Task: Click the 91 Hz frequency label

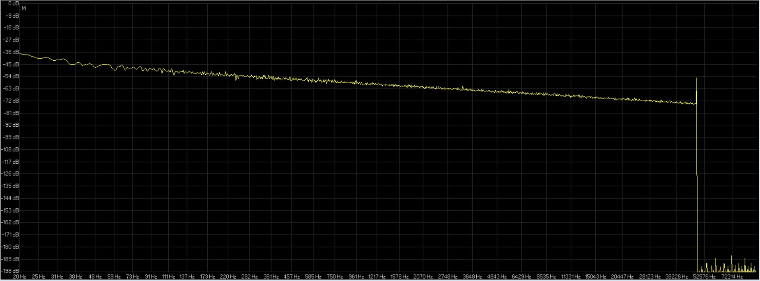Action: (x=151, y=277)
